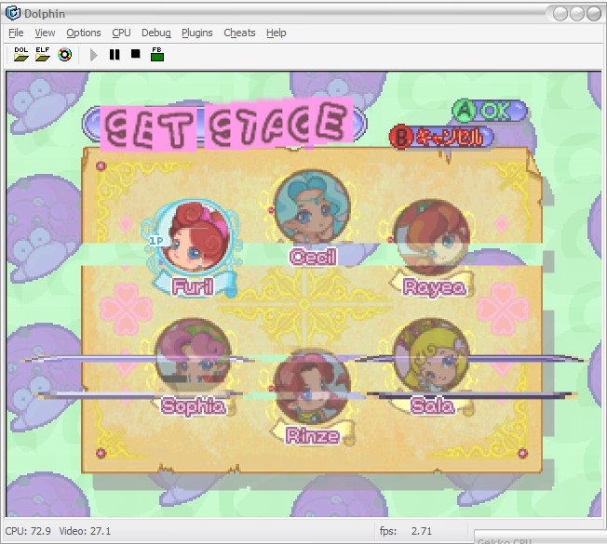Click the A OK button
Screen dimensions: 607x544
coord(490,111)
